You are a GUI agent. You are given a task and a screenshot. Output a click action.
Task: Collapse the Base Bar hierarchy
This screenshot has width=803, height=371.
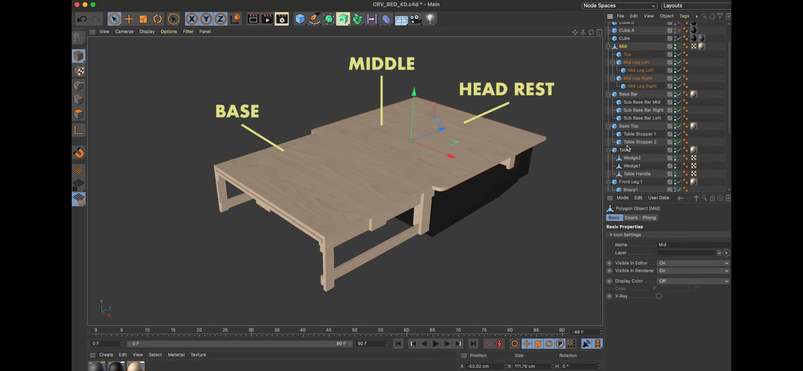tap(609, 94)
